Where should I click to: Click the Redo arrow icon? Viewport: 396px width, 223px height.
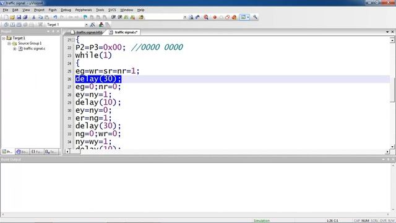[62, 17]
